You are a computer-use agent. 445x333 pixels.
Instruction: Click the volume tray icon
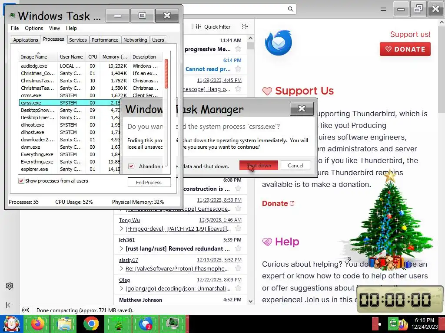[x=402, y=324]
